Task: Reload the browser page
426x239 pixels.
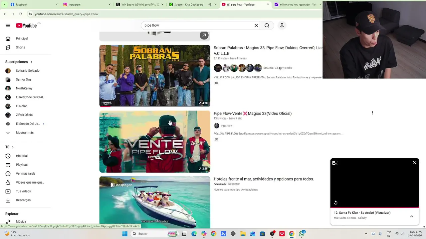Action: (21, 14)
